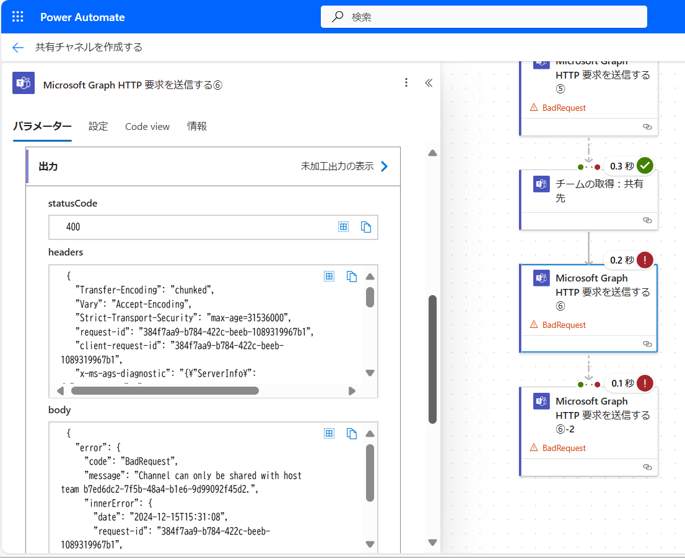
Task: Click the main panel scrollbar thumb
Action: 432,359
